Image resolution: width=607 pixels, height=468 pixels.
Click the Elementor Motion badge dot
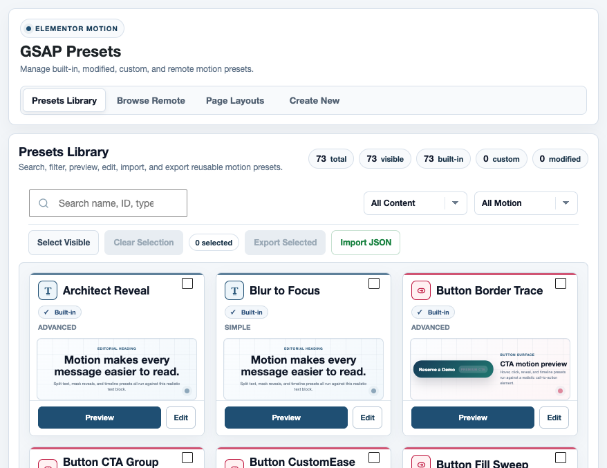pos(28,28)
